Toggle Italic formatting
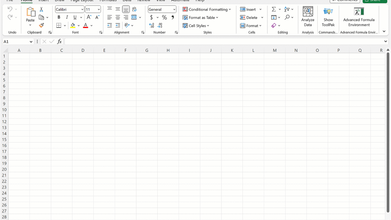The width and height of the screenshot is (391, 220). pyautogui.click(x=67, y=17)
